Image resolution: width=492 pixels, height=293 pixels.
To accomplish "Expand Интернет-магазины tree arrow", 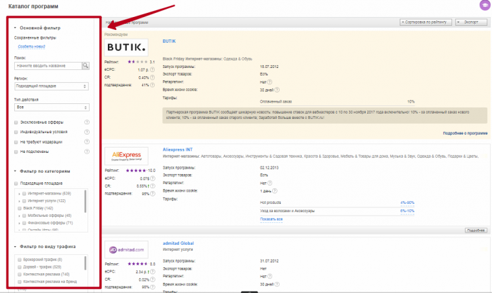I will pos(20,194).
